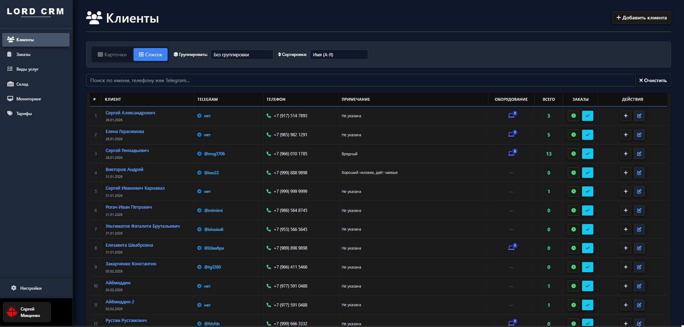Click blue checkmark orders button for Сергей Геннадьевич
The image size is (684, 327).
point(587,154)
